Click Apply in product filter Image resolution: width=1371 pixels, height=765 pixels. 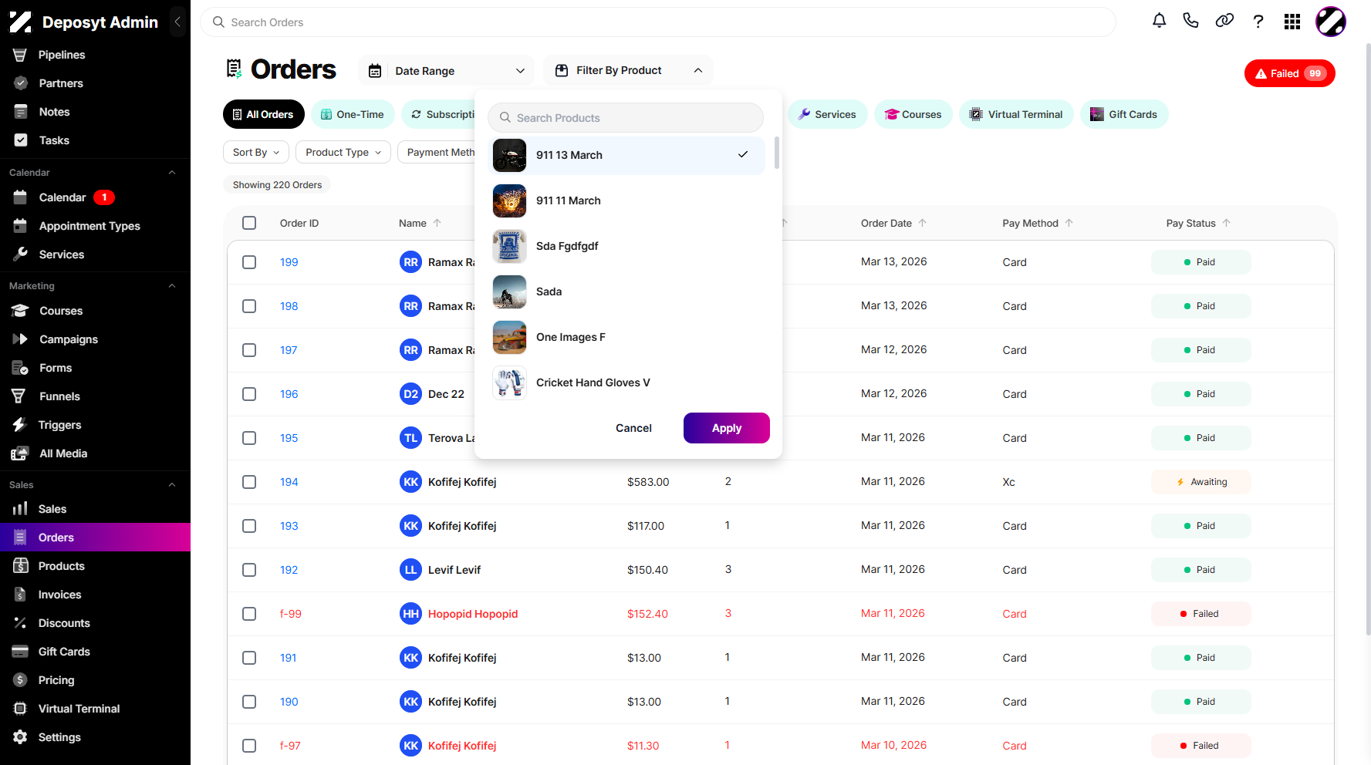(x=727, y=428)
